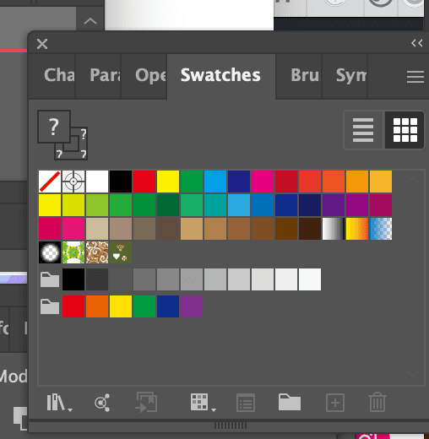Switch swatches to list view
This screenshot has width=429, height=439.
click(363, 130)
